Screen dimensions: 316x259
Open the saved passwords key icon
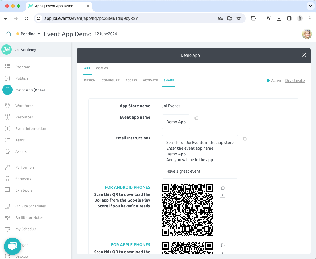tap(220, 18)
